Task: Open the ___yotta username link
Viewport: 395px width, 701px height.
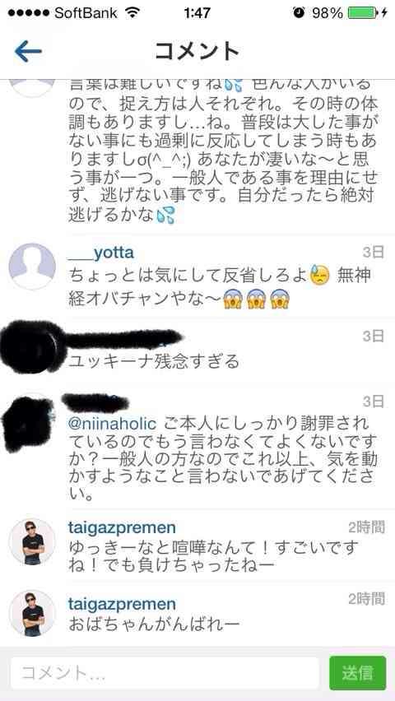Action: click(101, 253)
